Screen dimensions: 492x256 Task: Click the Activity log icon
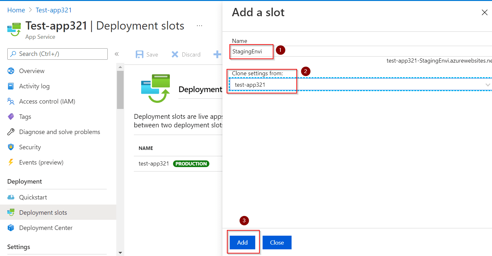11,86
